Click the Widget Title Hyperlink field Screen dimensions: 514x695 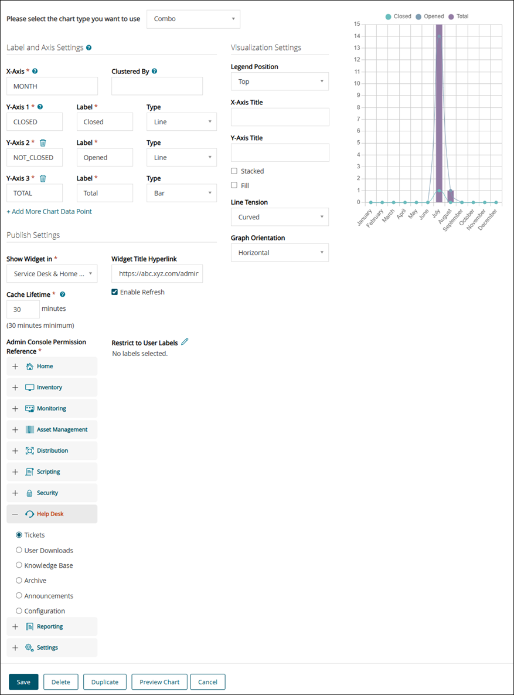coord(157,274)
